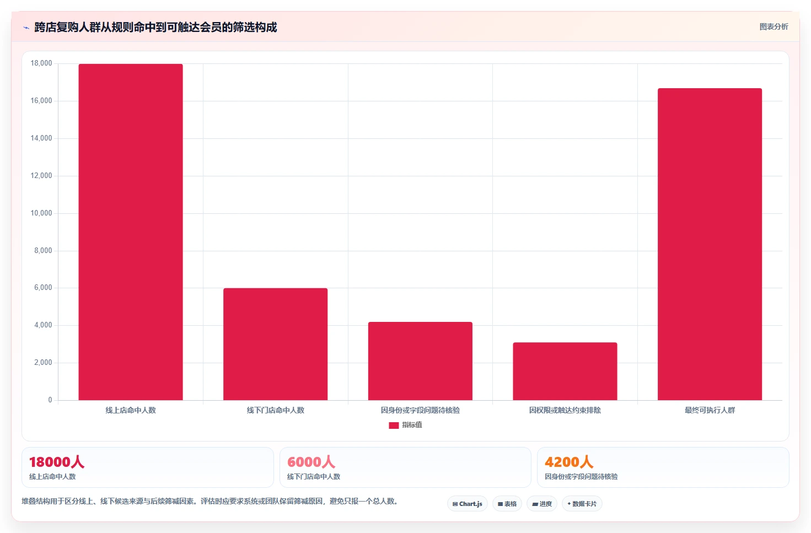The image size is (811, 533).
Task: Click the 4200人 data card
Action: coord(663,467)
